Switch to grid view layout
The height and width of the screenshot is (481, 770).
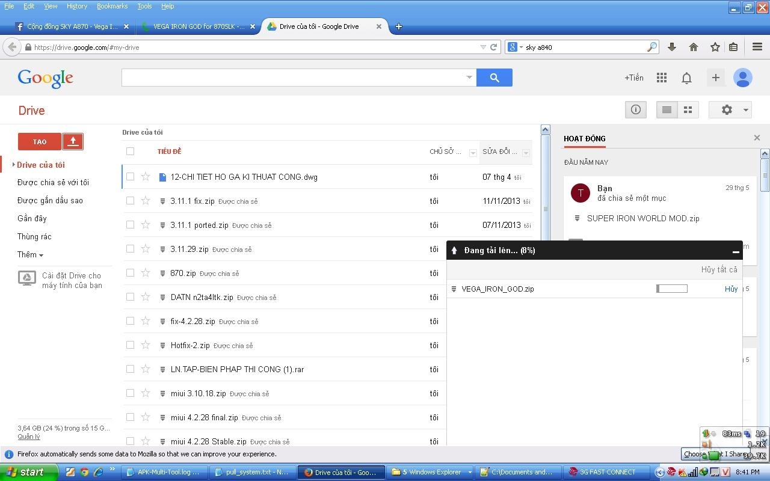pyautogui.click(x=688, y=109)
